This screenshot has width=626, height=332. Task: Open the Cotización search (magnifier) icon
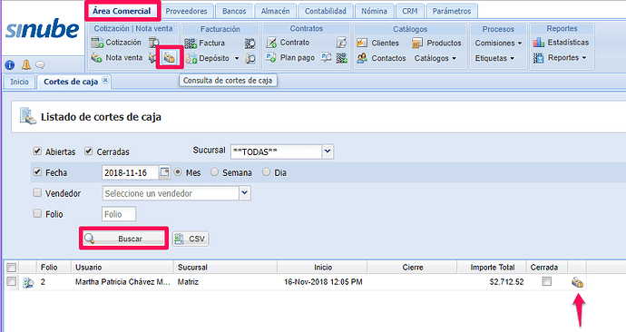pos(153,43)
